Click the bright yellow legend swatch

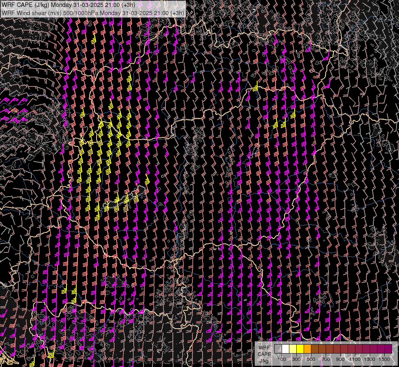click(300, 349)
